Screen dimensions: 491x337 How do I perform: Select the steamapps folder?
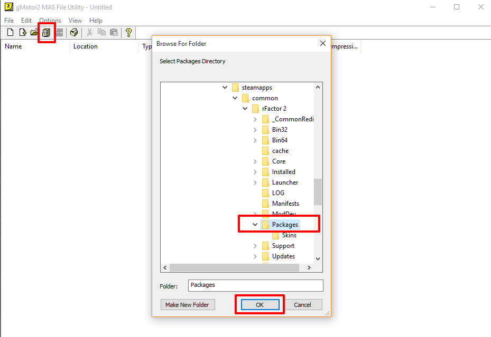tap(257, 88)
